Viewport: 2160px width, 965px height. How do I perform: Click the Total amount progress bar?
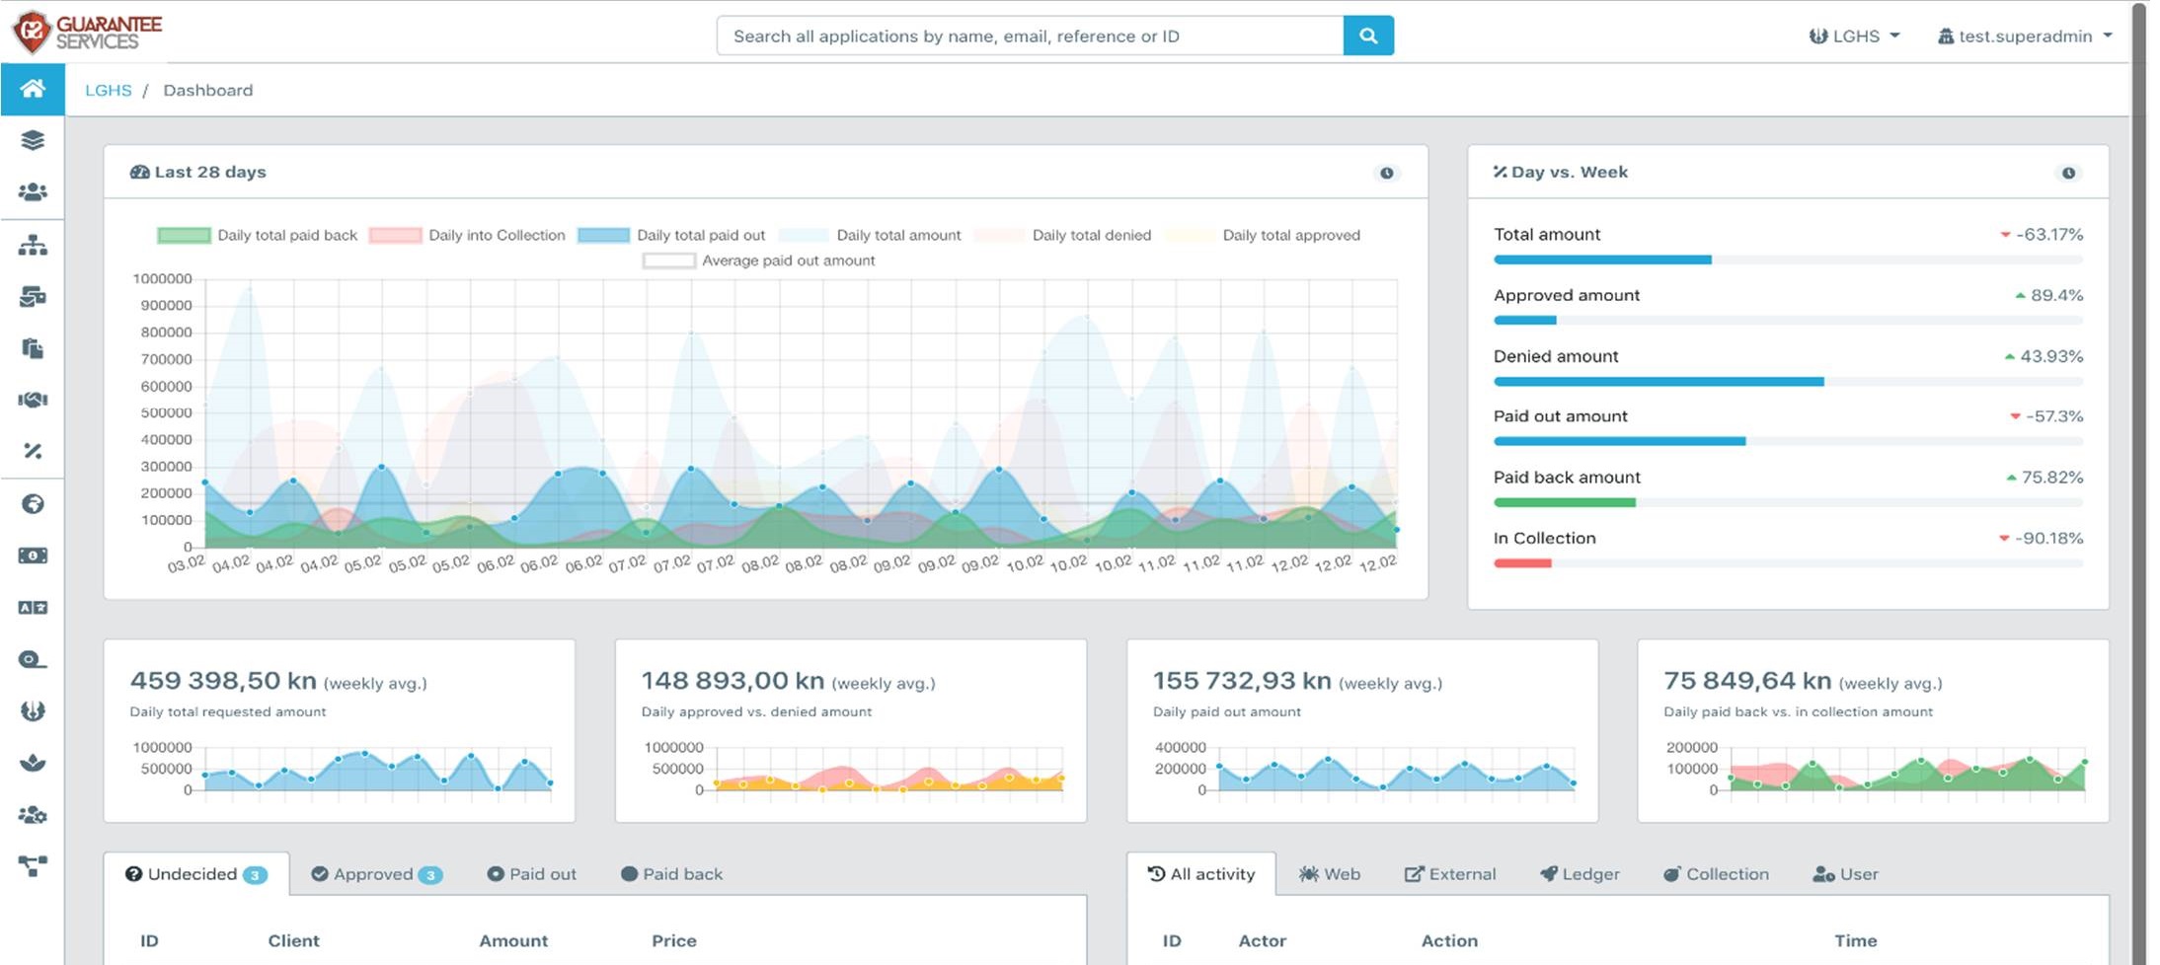coord(1788,260)
